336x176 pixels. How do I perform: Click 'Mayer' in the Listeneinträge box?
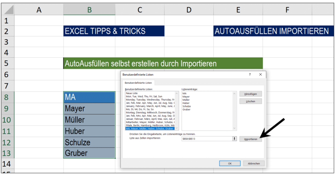[x=186, y=97]
